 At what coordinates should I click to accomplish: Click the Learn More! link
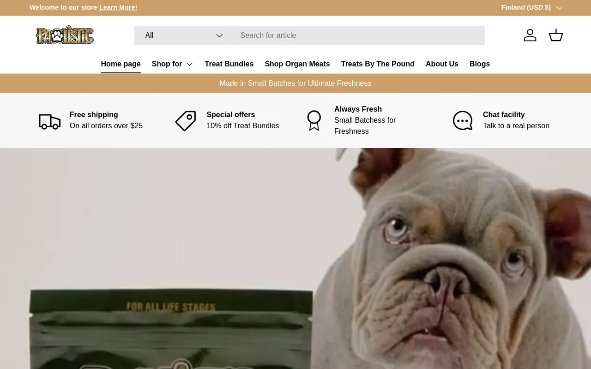click(x=118, y=8)
